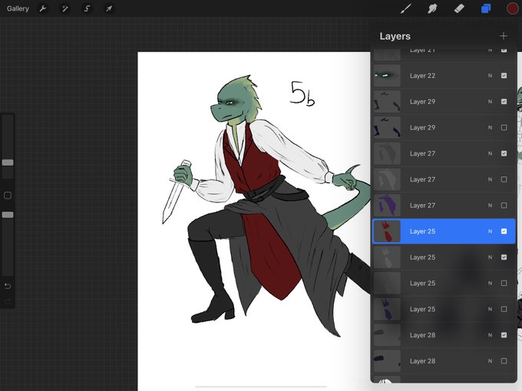Add a new layer with plus icon
The image size is (522, 391).
(x=504, y=36)
